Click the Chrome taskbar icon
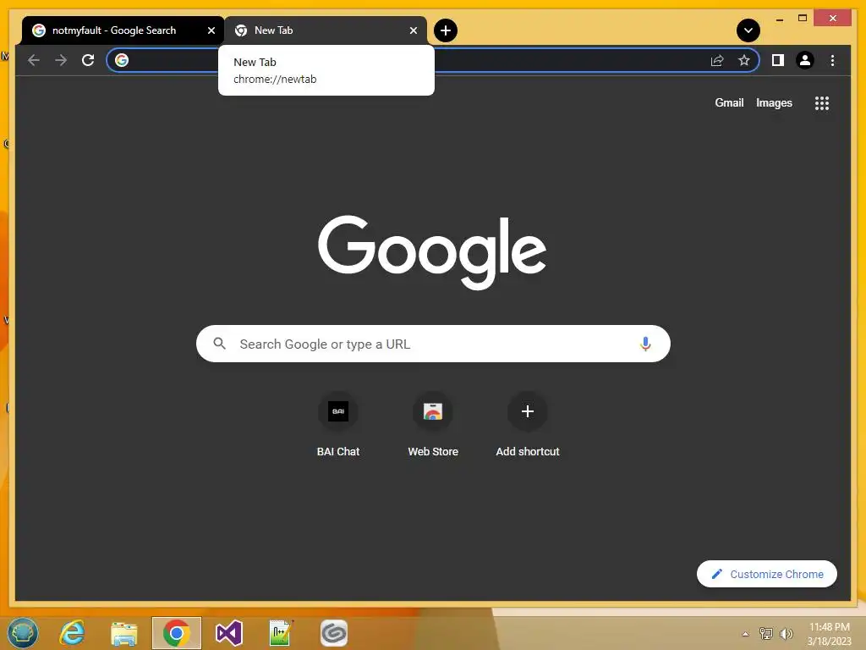The image size is (866, 650). click(x=177, y=633)
